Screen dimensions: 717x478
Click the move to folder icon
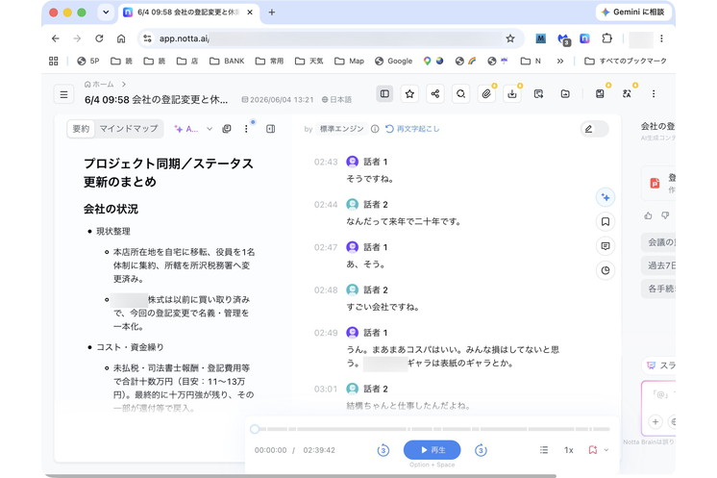[x=565, y=93]
